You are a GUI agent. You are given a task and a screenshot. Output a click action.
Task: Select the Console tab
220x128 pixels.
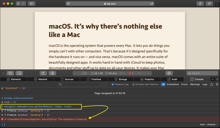tap(197, 79)
